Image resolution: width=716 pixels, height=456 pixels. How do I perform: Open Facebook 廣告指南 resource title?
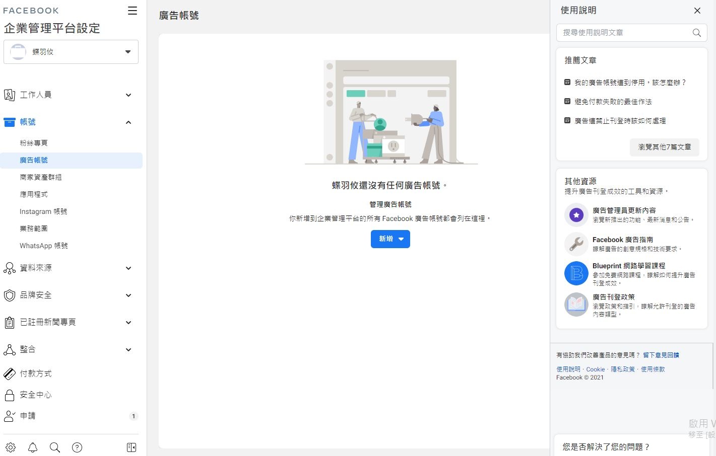tap(623, 240)
